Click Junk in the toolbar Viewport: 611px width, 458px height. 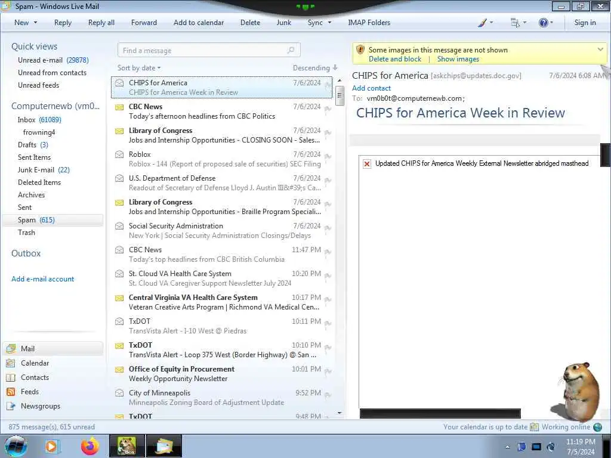coord(283,23)
